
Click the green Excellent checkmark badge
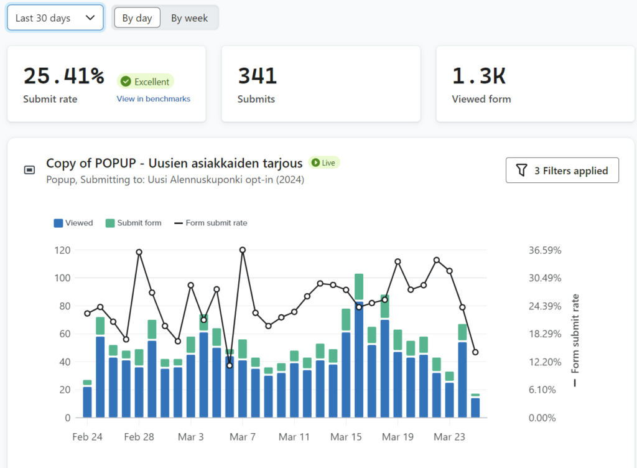click(x=146, y=82)
